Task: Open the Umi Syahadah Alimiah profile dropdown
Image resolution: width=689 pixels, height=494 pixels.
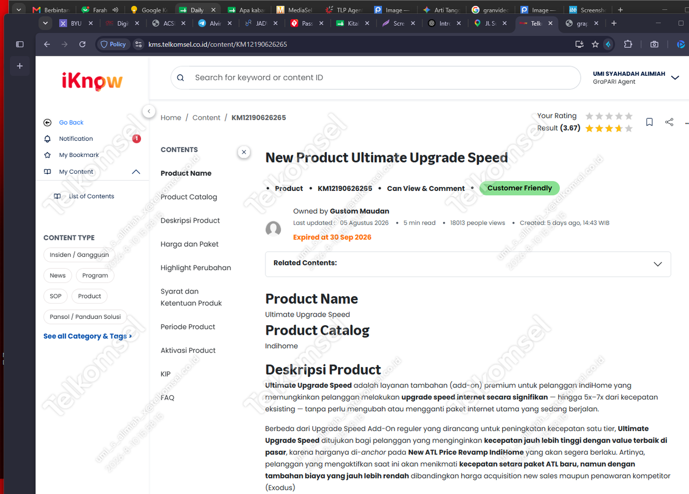Action: click(x=675, y=77)
